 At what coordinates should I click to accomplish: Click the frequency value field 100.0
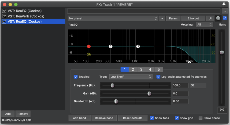(x=180, y=85)
